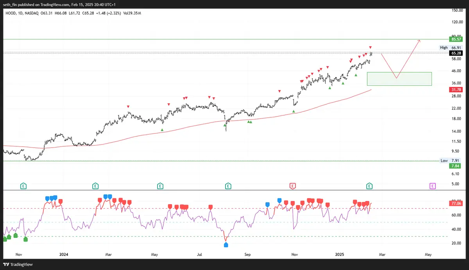Click the 5.00 price axis label

tap(455, 184)
